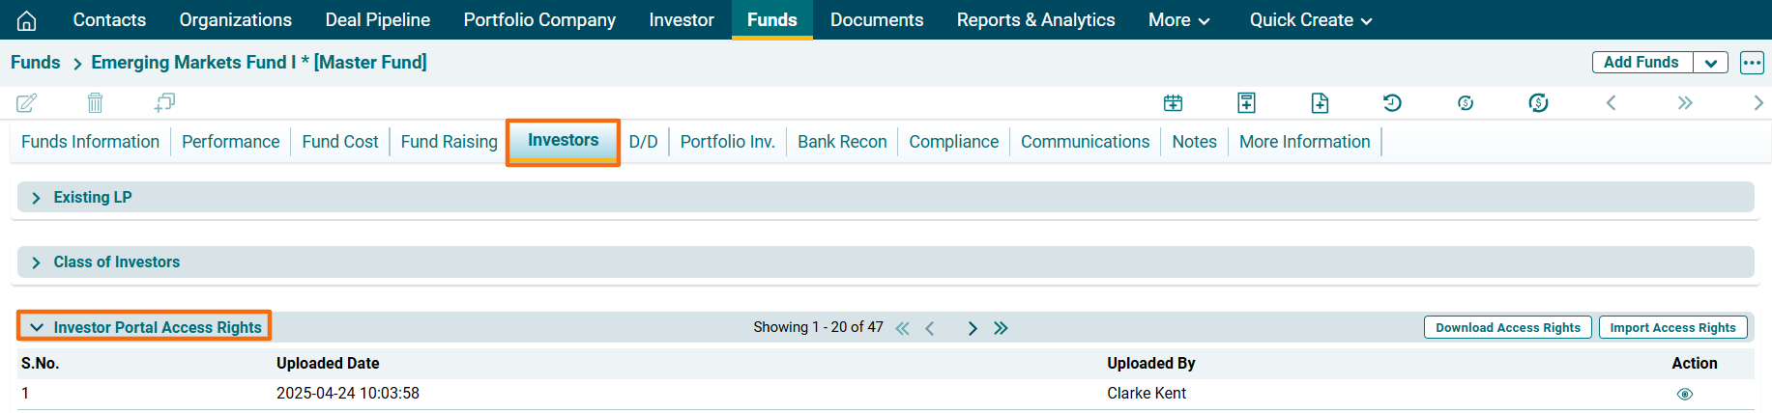The width and height of the screenshot is (1772, 413).
Task: View row 1 using the eye icon
Action: [x=1684, y=394]
